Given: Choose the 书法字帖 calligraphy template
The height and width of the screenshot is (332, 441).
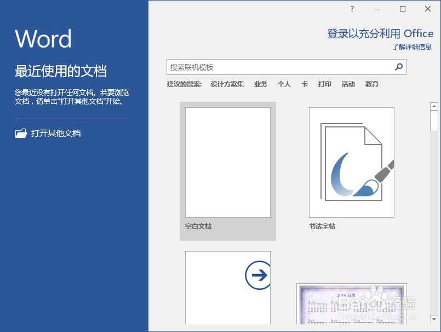Looking at the screenshot, I should click(x=352, y=162).
